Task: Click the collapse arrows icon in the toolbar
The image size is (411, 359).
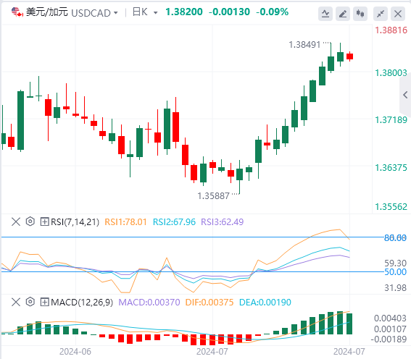Action: point(381,14)
